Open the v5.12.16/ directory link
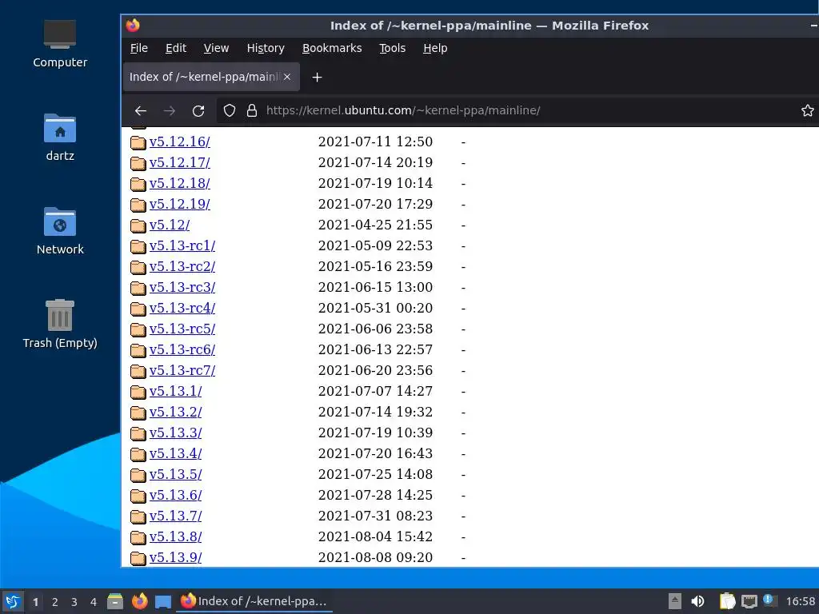The image size is (819, 614). coord(180,142)
